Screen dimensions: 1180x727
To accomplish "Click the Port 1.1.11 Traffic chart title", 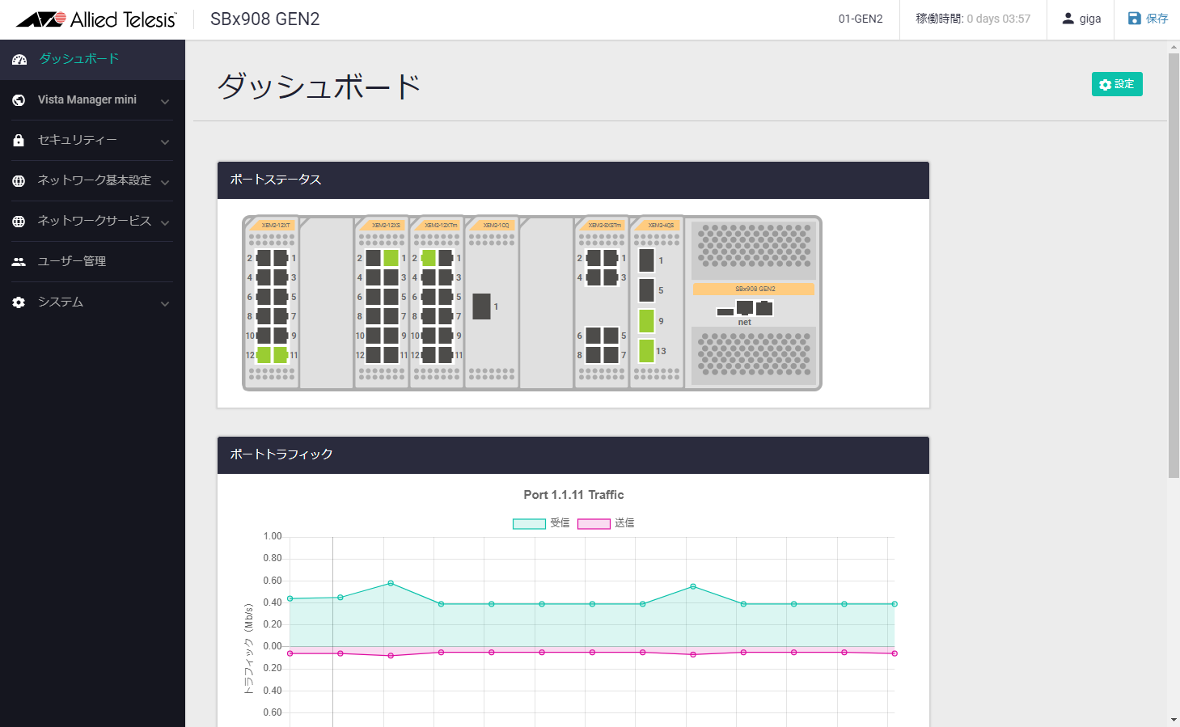I will (573, 495).
